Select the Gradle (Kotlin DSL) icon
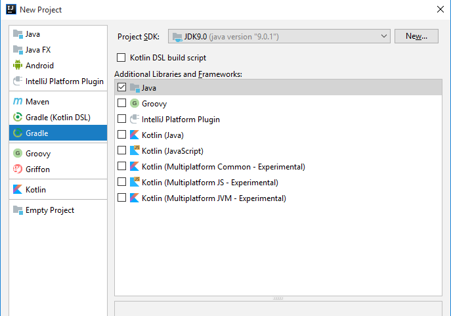Viewport: 451px width, 316px height. [x=18, y=117]
